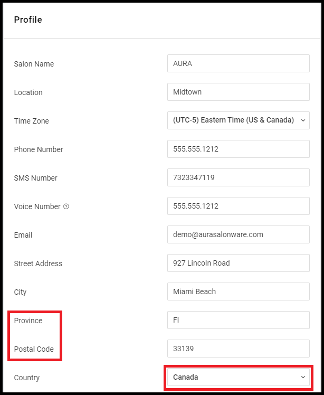Focus the Street Address field

tap(239, 263)
